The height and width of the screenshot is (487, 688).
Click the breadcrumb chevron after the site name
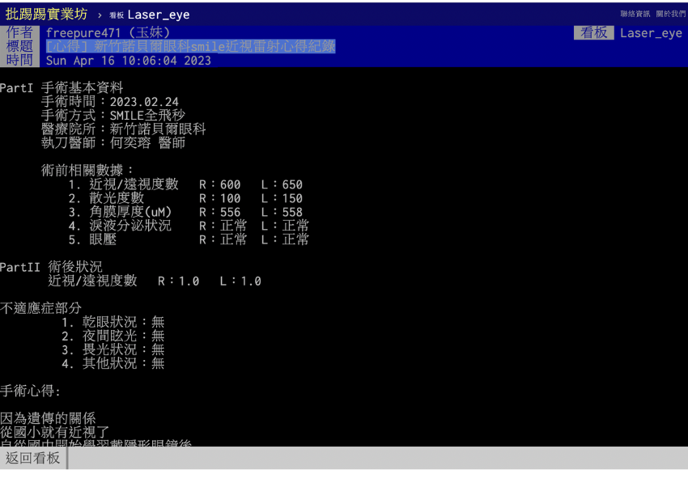tap(100, 15)
